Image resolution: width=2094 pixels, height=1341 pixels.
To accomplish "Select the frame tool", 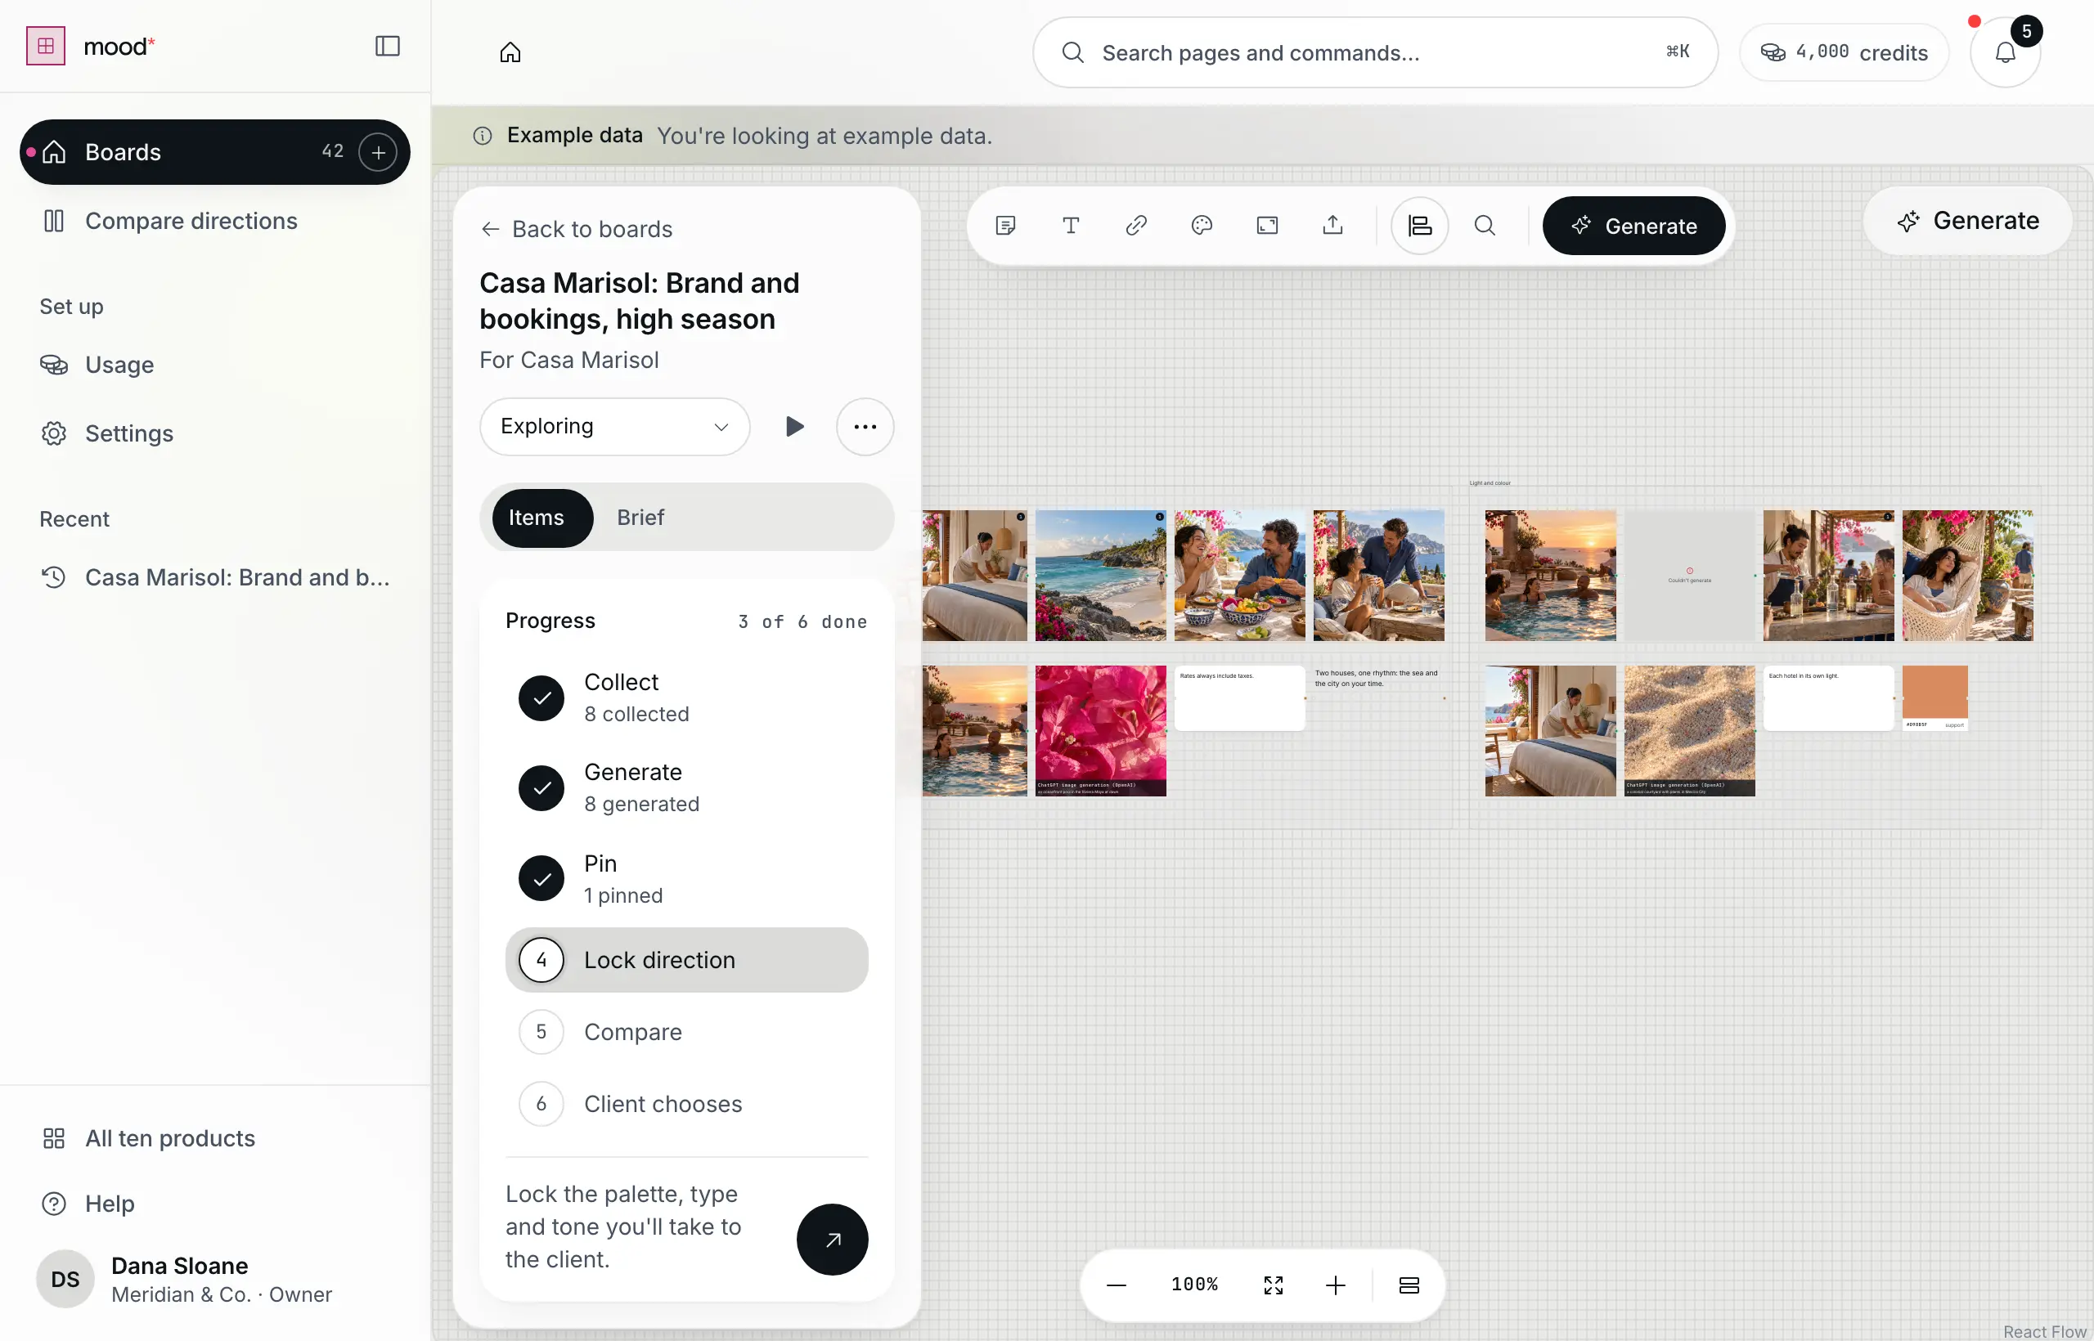I will 1266,226.
